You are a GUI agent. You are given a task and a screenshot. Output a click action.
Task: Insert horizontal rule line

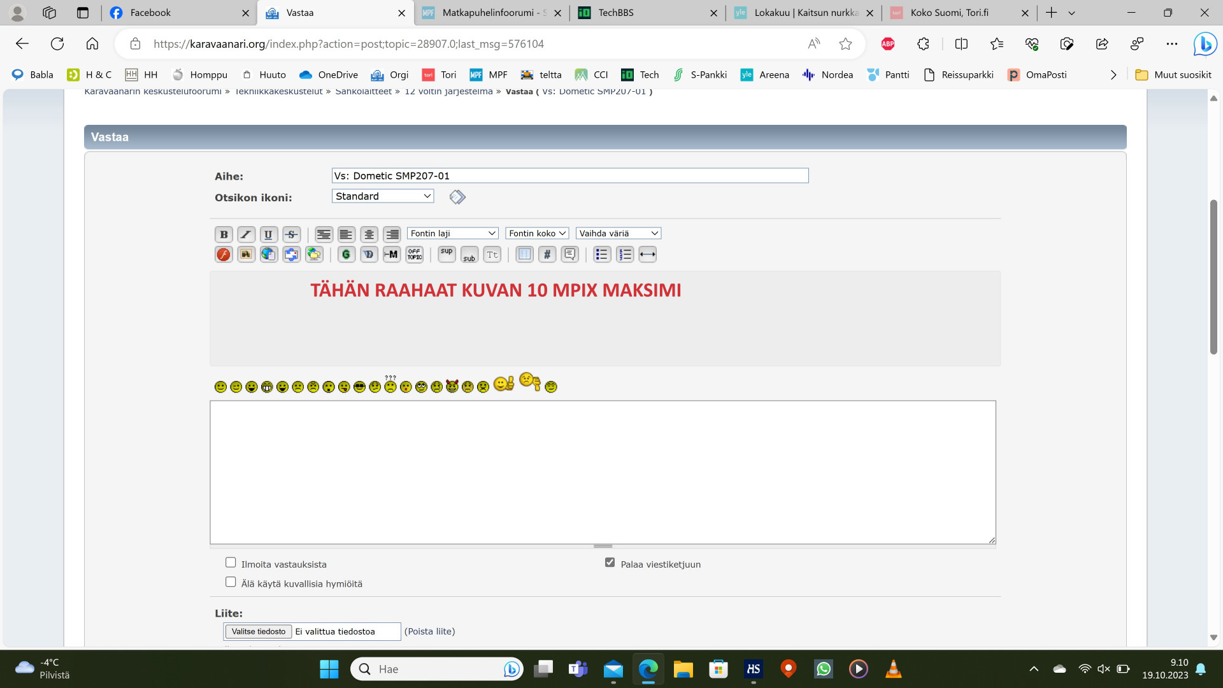pos(647,255)
